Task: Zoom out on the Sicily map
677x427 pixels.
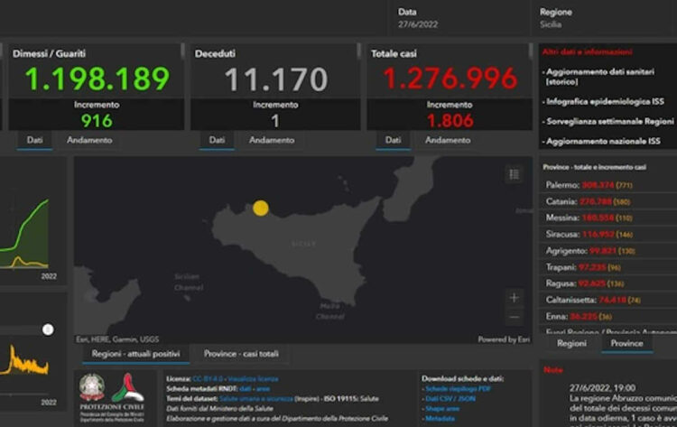Action: click(514, 317)
